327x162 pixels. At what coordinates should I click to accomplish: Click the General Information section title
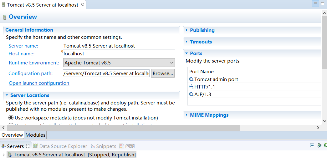29,30
